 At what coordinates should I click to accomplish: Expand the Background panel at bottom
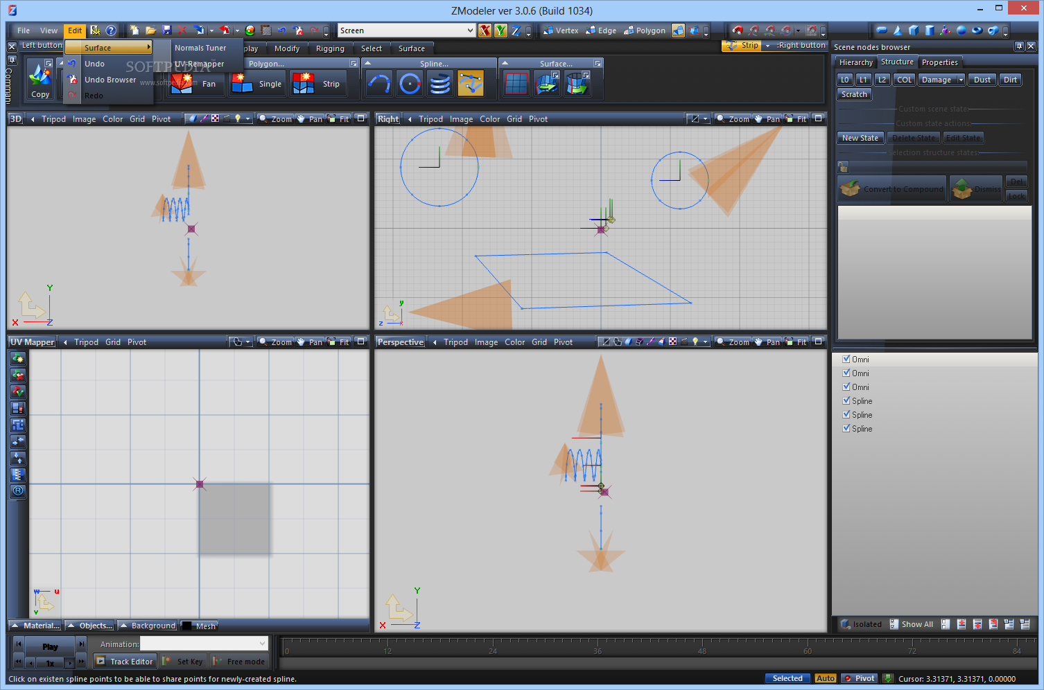point(148,626)
